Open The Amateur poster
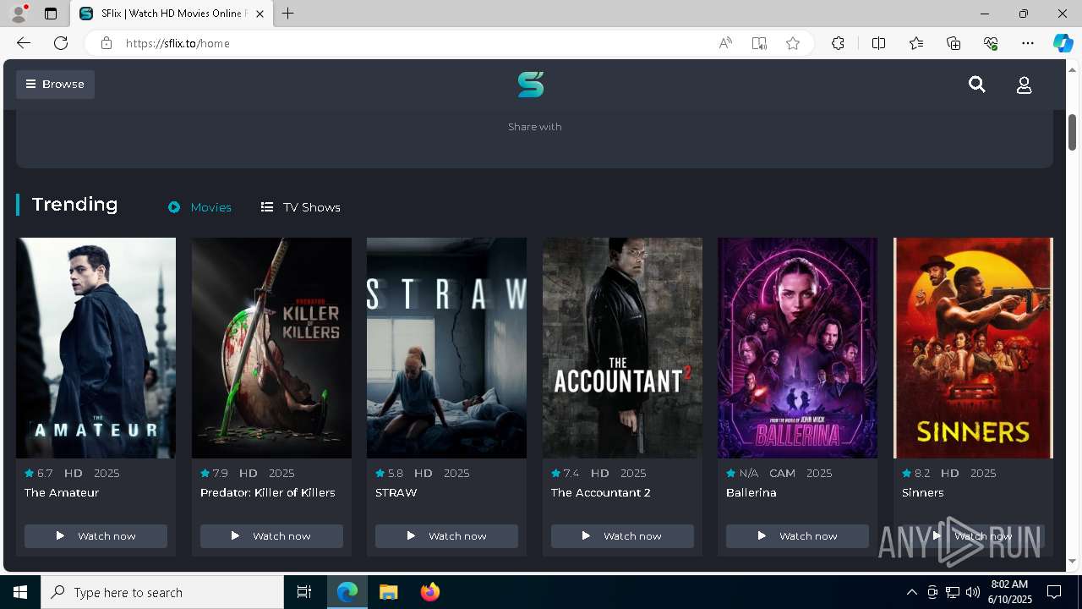Viewport: 1082px width, 609px height. [x=96, y=348]
